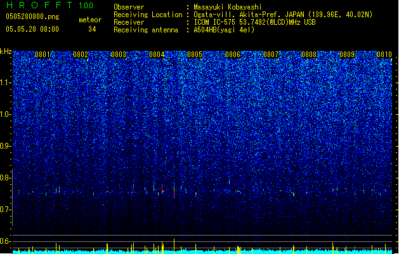Click the 0810 time marker
The height and width of the screenshot is (254, 399).
tap(384, 55)
